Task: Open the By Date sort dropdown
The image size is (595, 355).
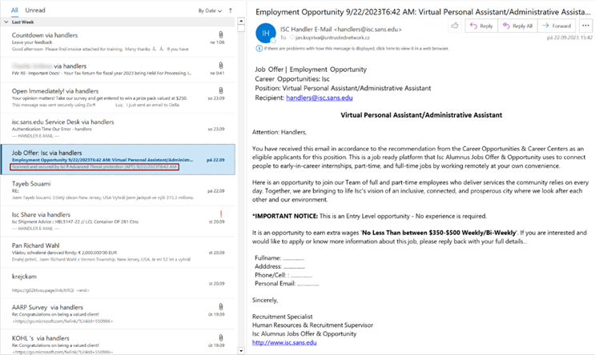Action: point(208,10)
